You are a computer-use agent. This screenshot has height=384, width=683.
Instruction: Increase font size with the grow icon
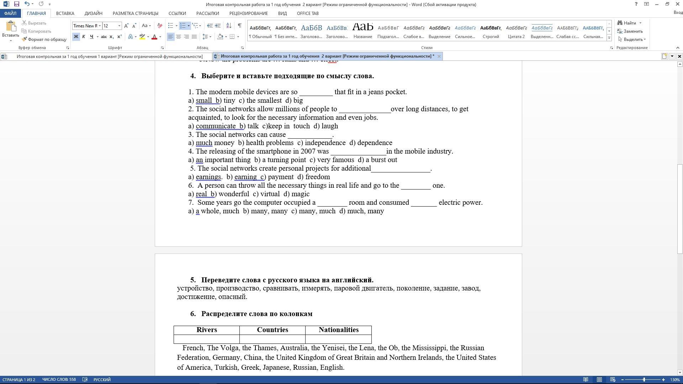point(126,26)
